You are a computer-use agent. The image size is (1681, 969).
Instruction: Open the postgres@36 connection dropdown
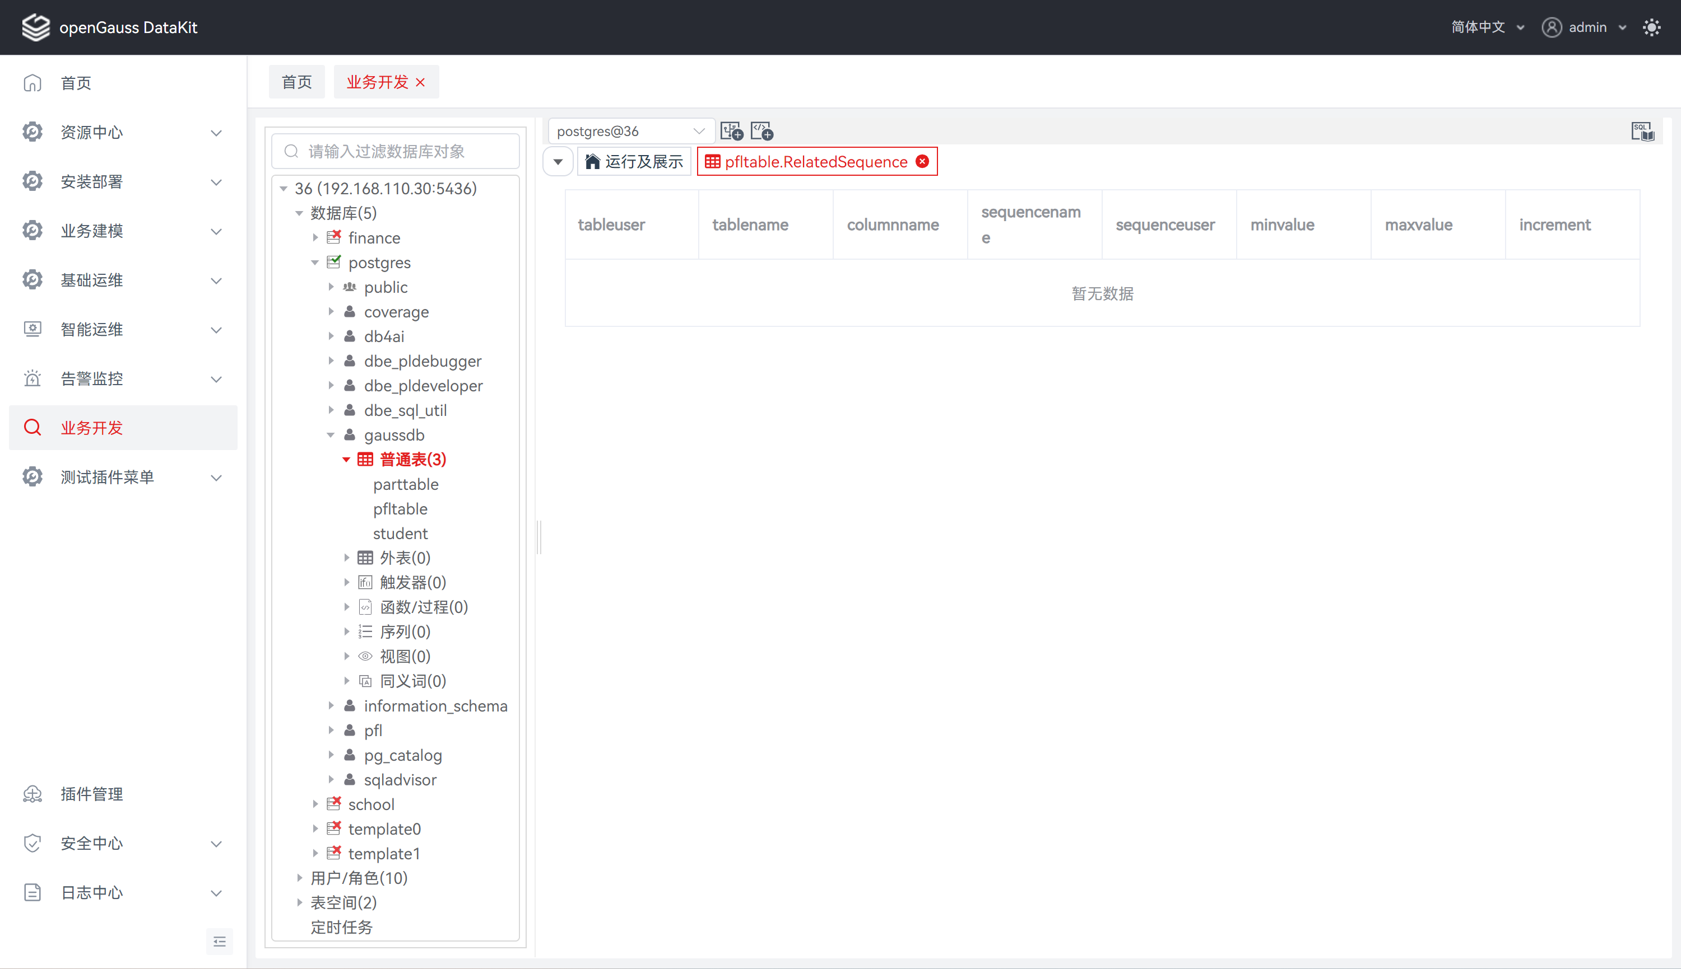click(x=630, y=131)
